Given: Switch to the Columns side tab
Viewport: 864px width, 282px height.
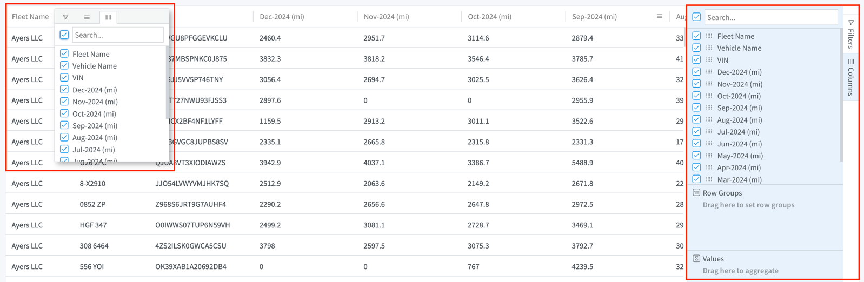Looking at the screenshot, I should (x=850, y=77).
